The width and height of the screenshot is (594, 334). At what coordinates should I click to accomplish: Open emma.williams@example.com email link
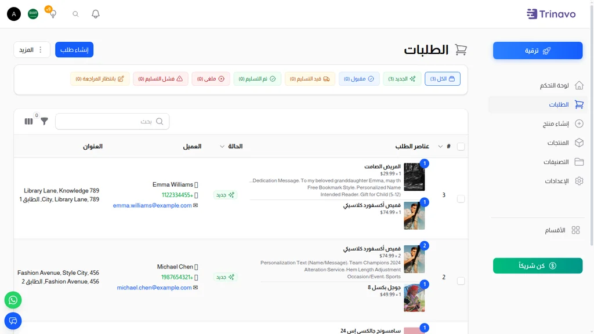tap(153, 205)
